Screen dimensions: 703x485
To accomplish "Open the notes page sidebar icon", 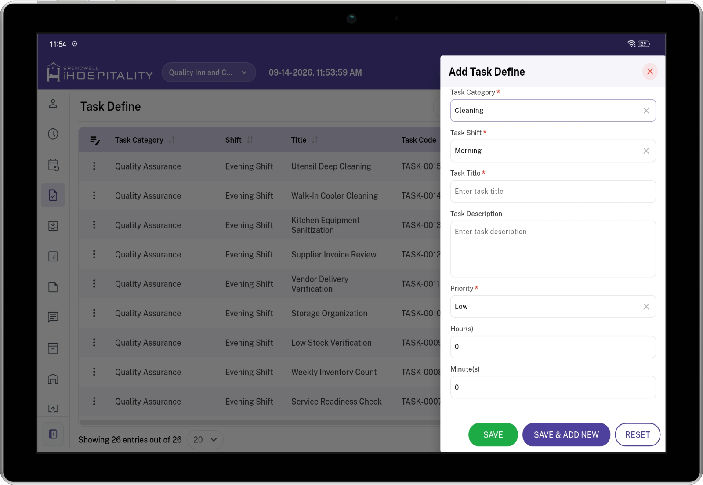I will click(53, 287).
